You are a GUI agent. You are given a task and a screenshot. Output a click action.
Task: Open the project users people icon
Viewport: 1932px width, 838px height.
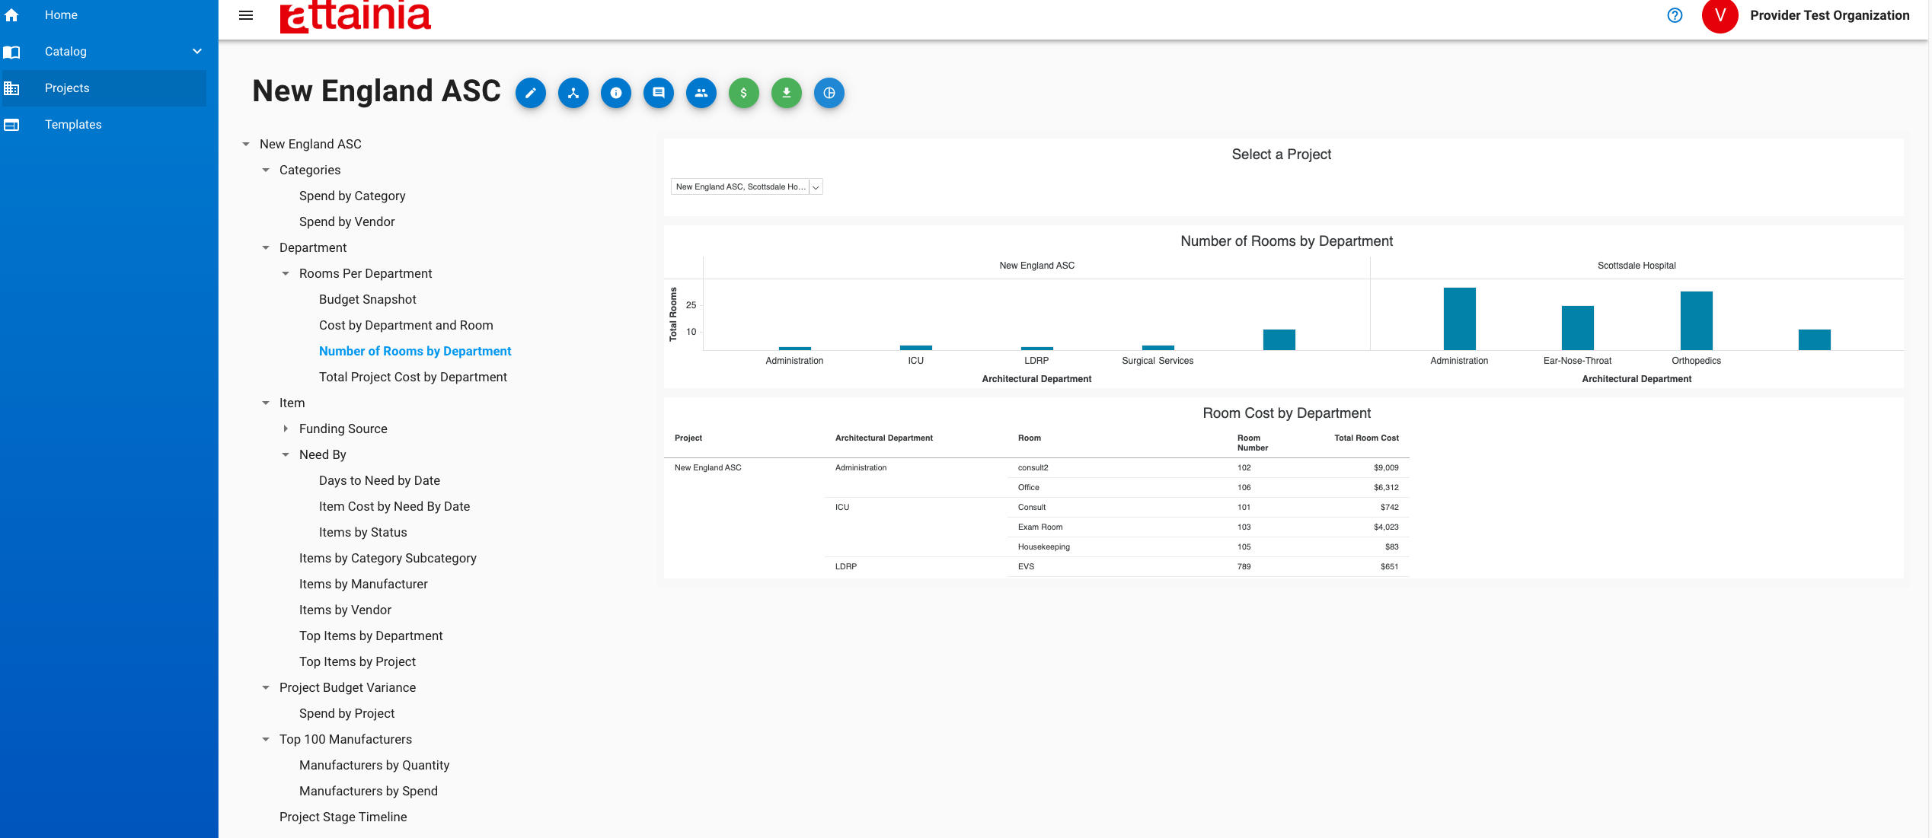click(701, 93)
